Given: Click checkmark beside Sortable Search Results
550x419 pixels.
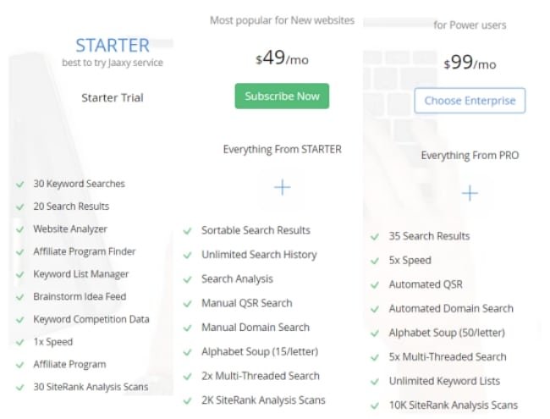Looking at the screenshot, I should 188,231.
